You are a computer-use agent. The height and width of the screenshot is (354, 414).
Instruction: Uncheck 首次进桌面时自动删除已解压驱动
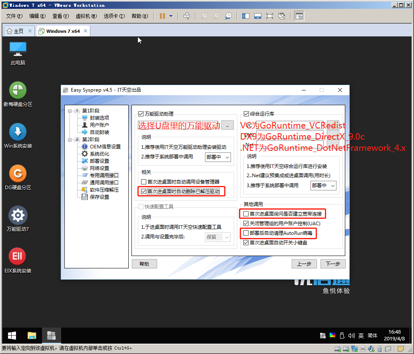tap(143, 192)
